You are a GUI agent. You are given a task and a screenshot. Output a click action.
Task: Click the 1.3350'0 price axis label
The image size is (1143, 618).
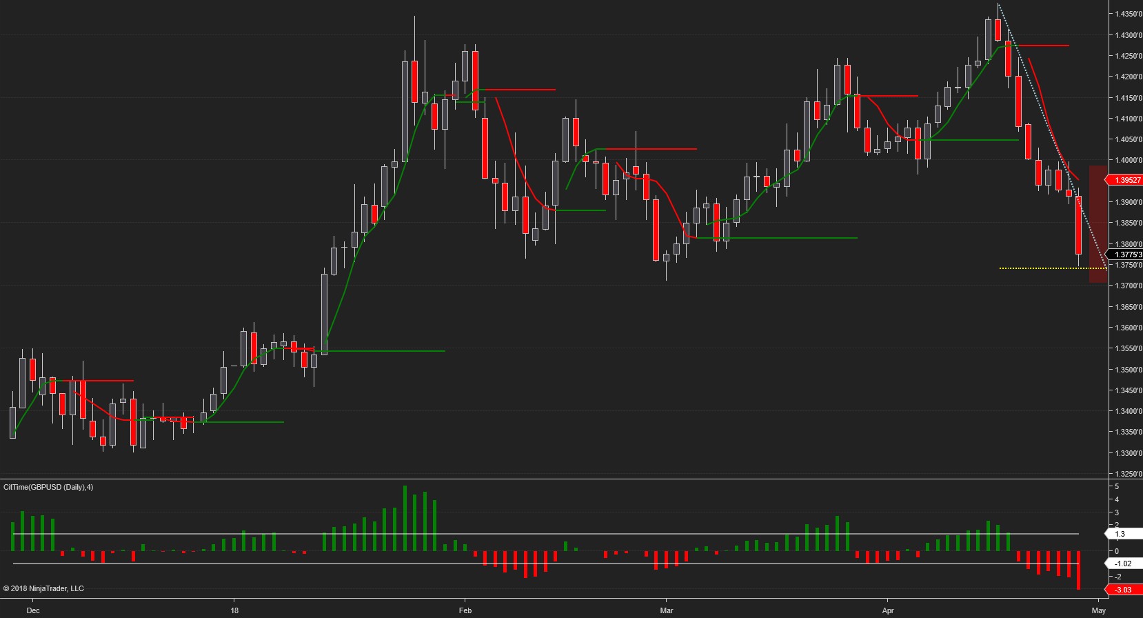[x=1128, y=432]
